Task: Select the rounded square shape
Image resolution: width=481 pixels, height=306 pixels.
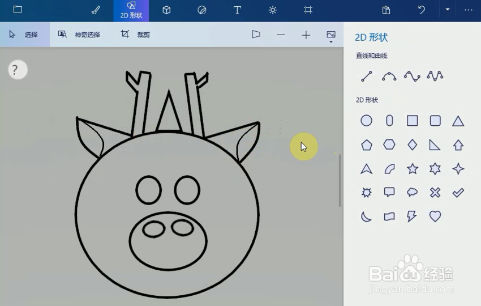Action: click(x=435, y=121)
